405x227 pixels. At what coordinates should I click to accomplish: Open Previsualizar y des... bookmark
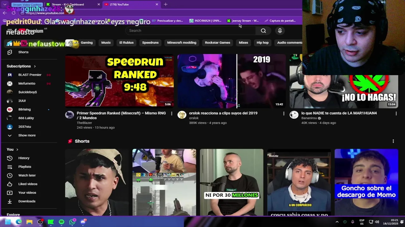pos(168,21)
